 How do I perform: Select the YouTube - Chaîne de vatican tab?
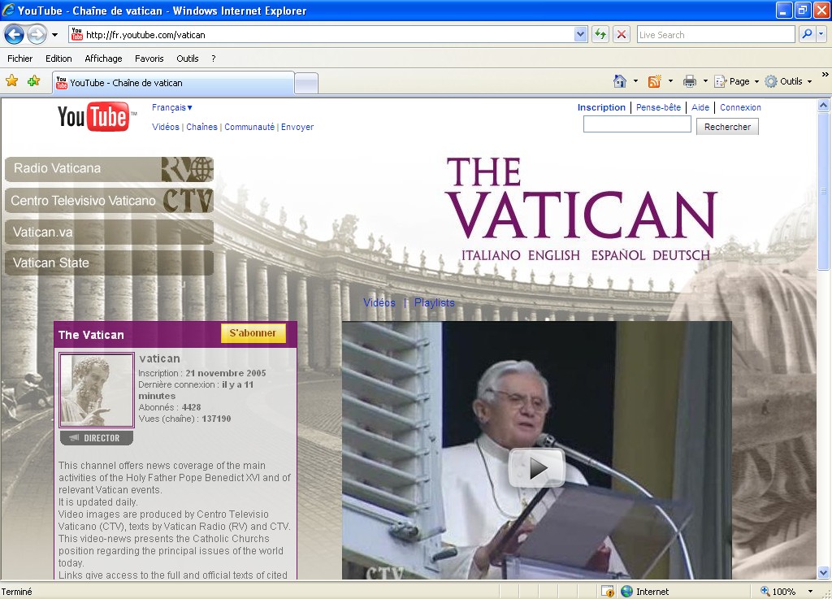[x=173, y=83]
